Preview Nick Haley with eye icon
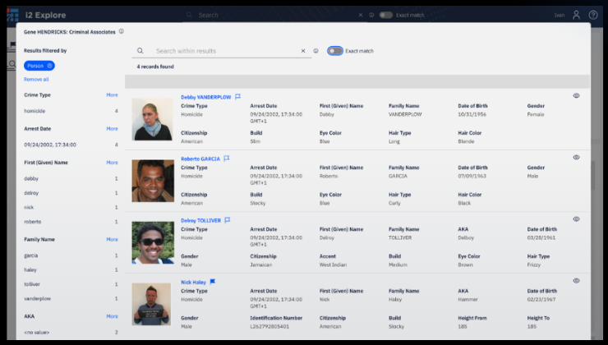The image size is (608, 345). (576, 281)
